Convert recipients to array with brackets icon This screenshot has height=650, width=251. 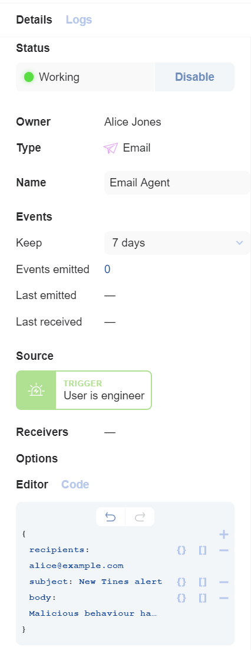(x=203, y=550)
